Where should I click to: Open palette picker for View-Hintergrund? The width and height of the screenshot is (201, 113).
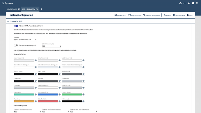pos(36,60)
